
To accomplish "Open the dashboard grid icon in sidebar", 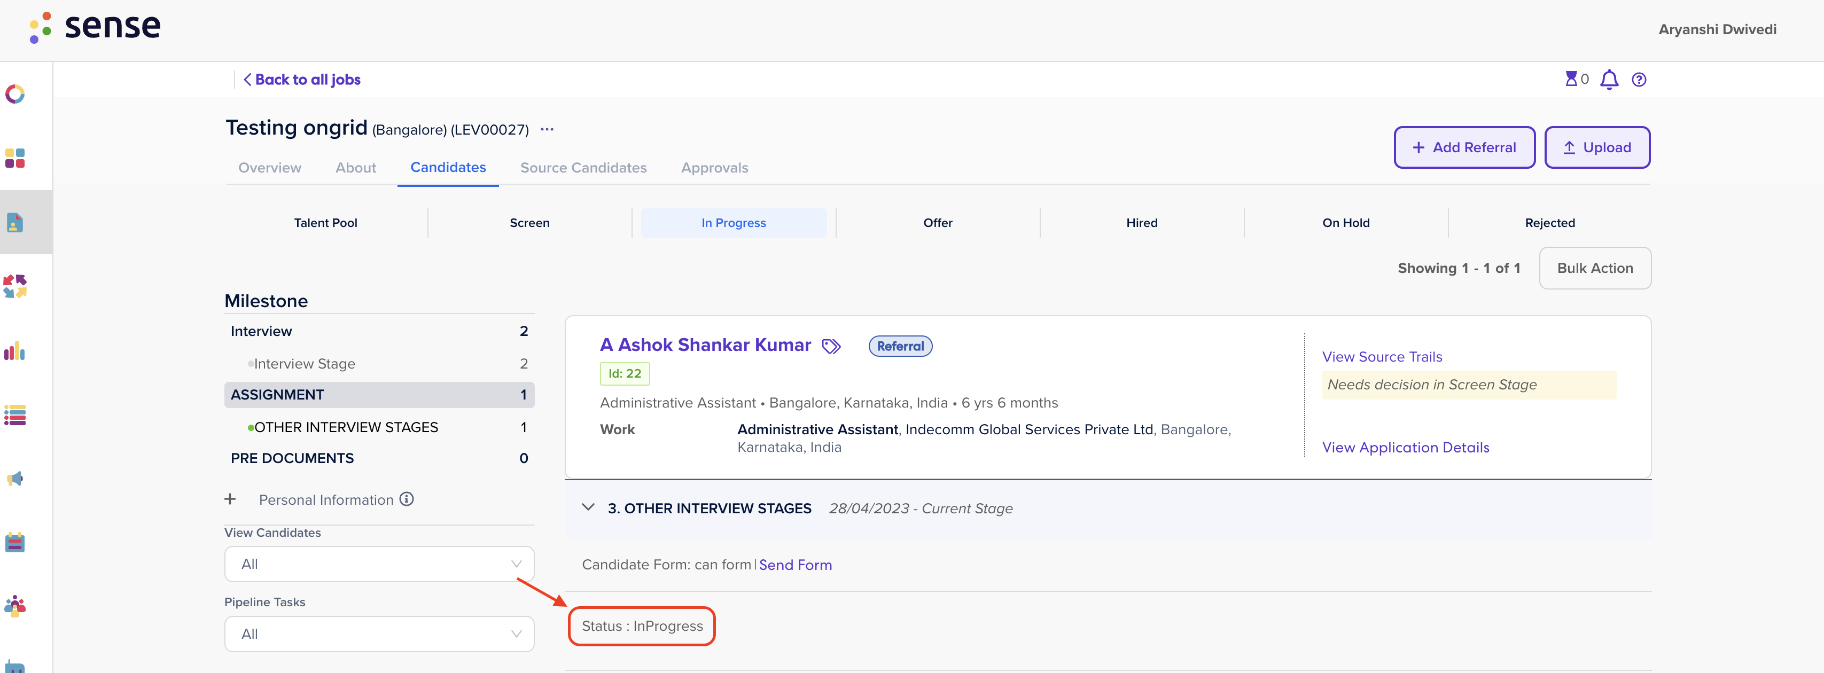I will [x=15, y=159].
